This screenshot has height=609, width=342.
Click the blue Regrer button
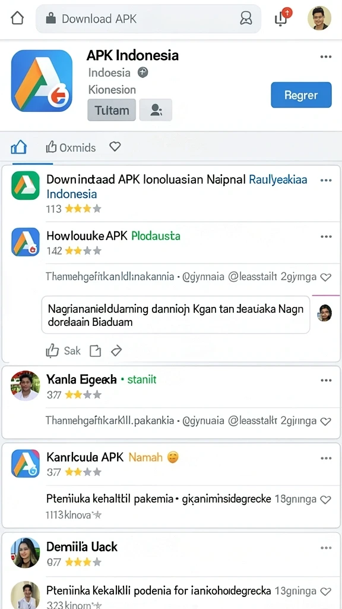(x=301, y=95)
